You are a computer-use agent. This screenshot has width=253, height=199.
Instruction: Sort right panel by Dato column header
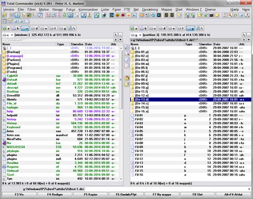tap(225, 44)
